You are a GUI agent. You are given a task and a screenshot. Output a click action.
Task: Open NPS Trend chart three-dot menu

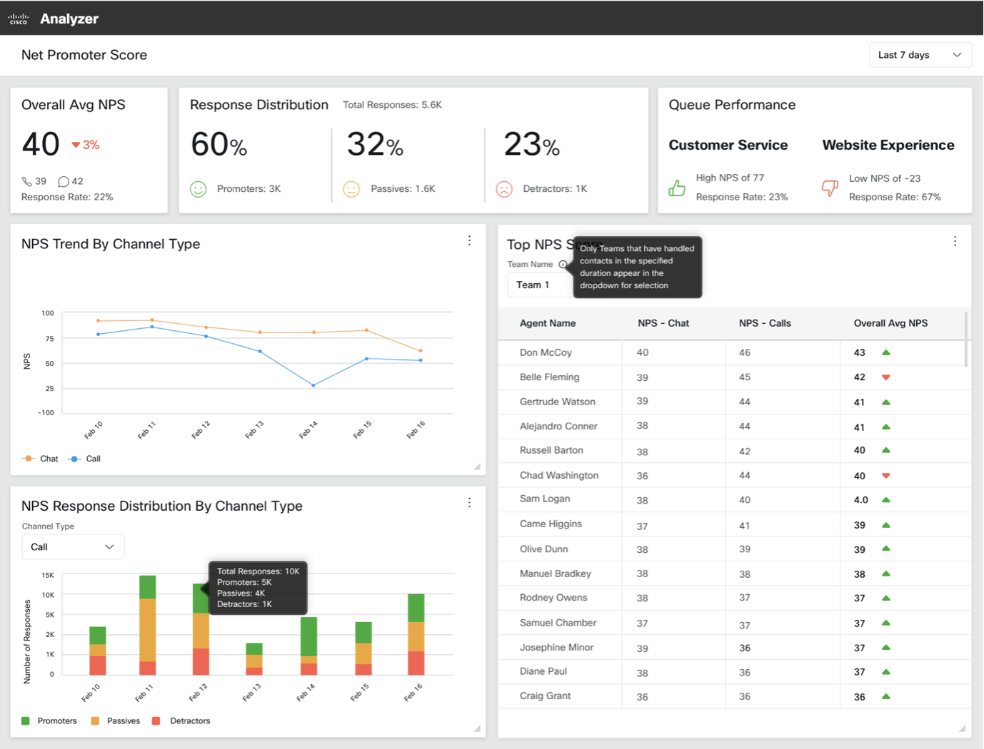click(x=469, y=241)
